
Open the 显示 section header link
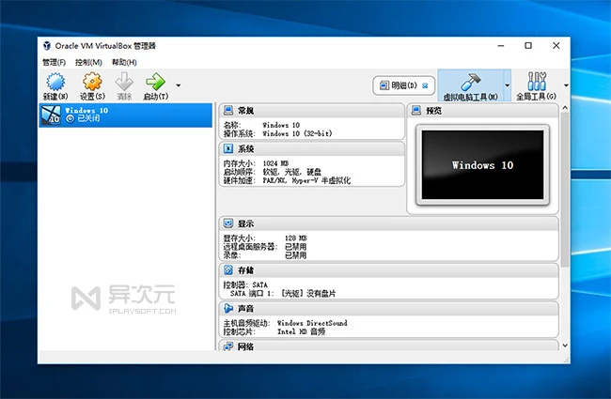coord(245,223)
